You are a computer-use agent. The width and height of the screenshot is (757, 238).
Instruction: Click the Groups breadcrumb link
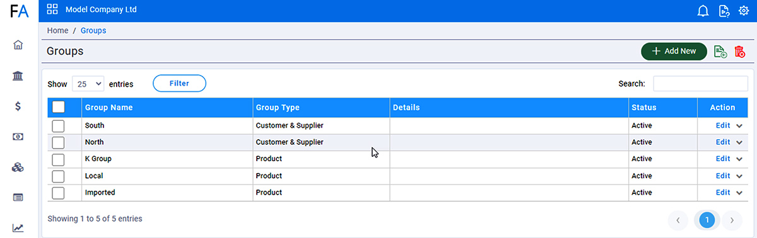(93, 31)
